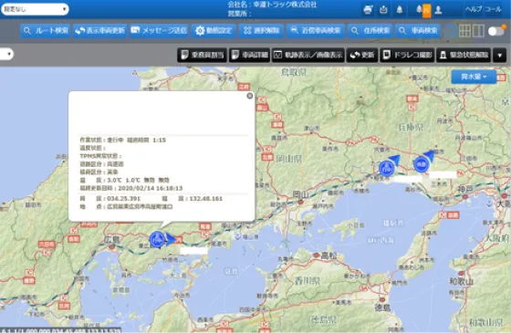511x333 pixels.
Task: Click 軌跡表示/画像表示 button
Action: (x=308, y=55)
